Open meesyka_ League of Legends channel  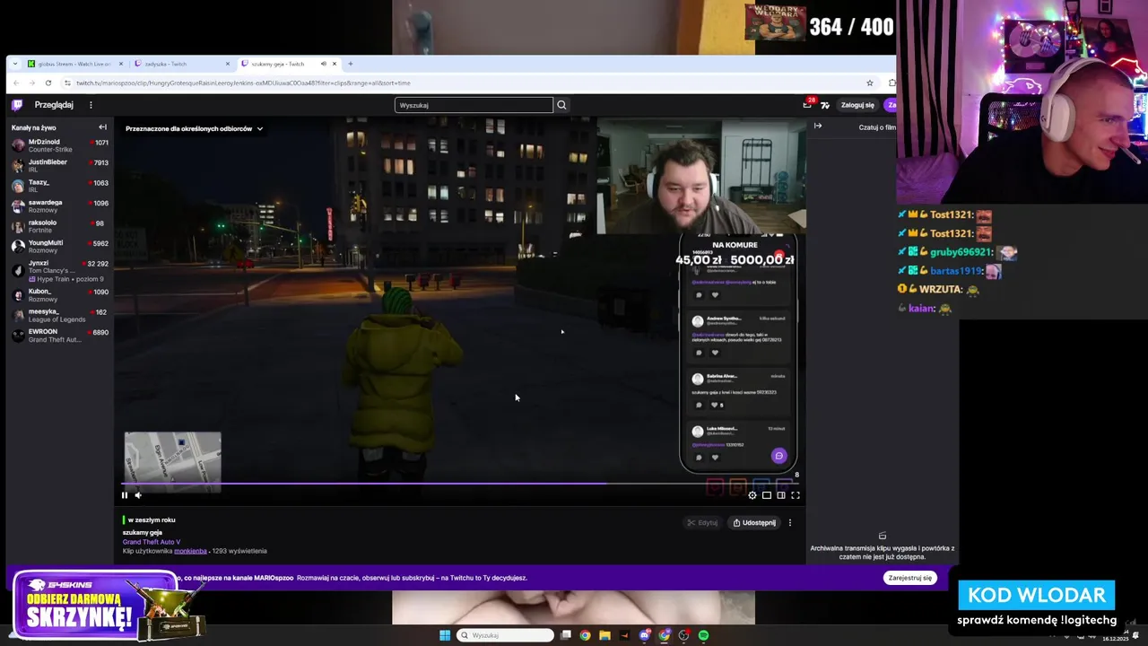click(x=59, y=315)
